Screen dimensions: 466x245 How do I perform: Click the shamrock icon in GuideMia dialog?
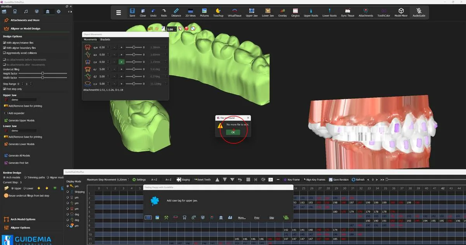(x=155, y=201)
